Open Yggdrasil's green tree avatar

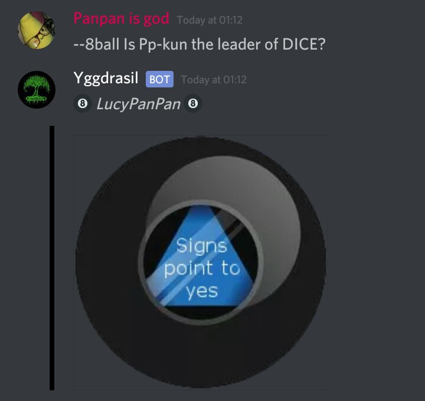tap(37, 90)
